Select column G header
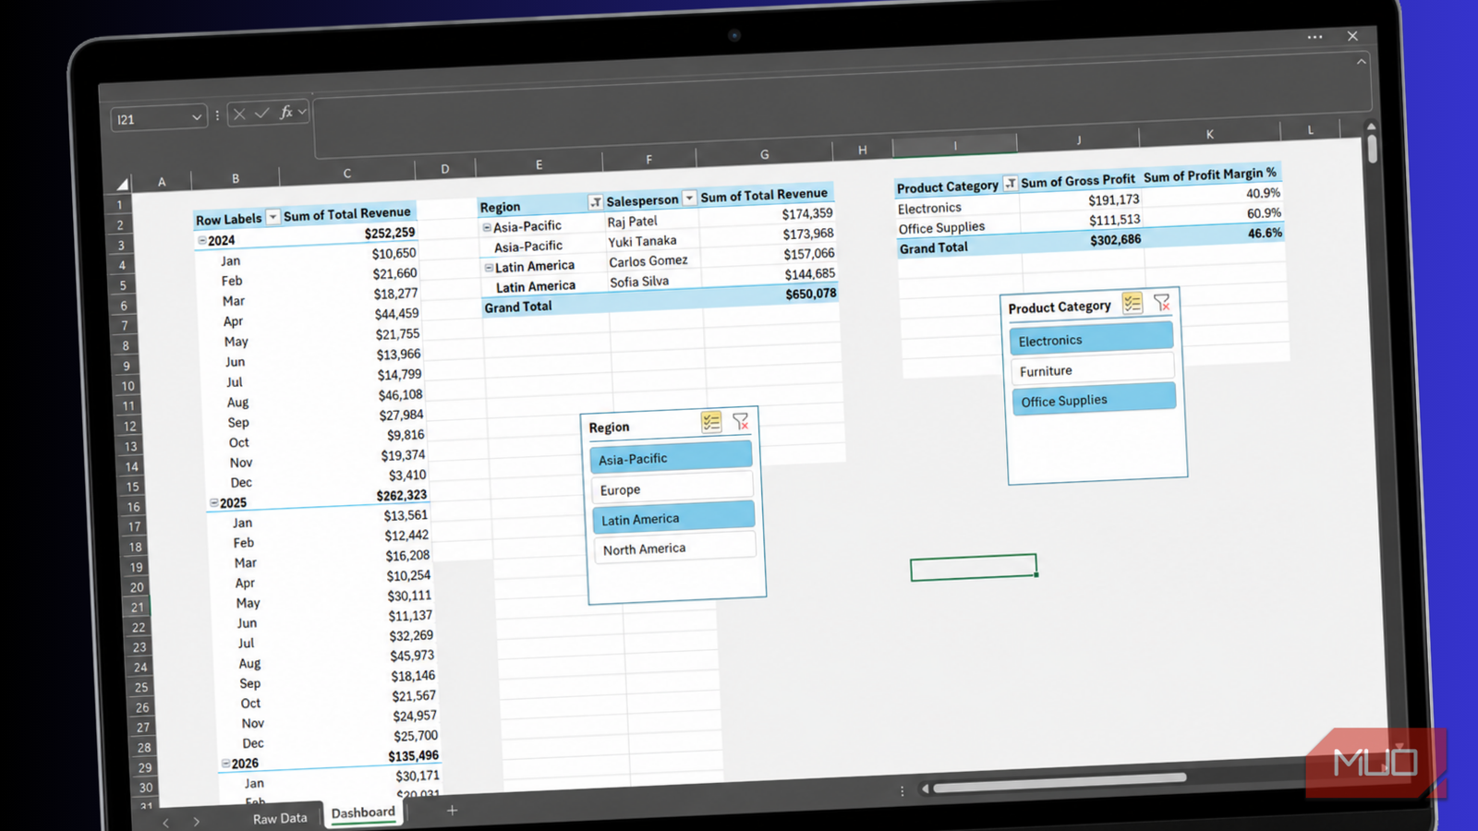The width and height of the screenshot is (1478, 831). (x=764, y=154)
